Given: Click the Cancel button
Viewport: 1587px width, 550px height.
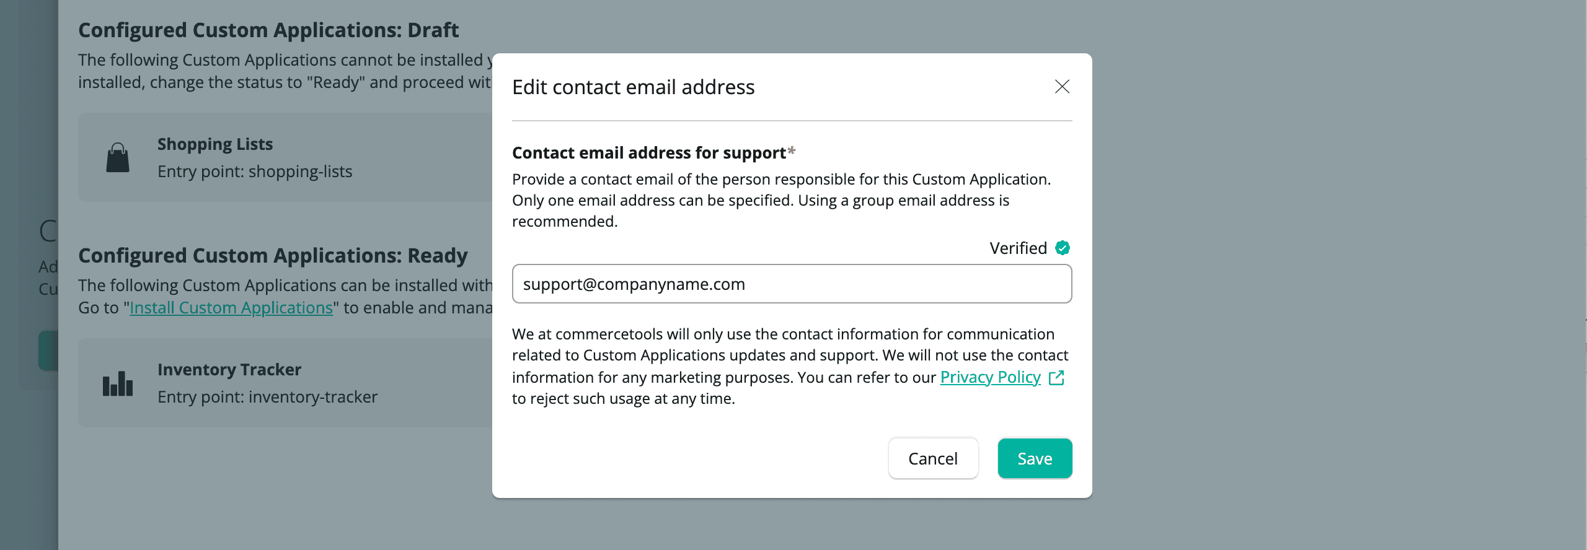Looking at the screenshot, I should pyautogui.click(x=932, y=458).
